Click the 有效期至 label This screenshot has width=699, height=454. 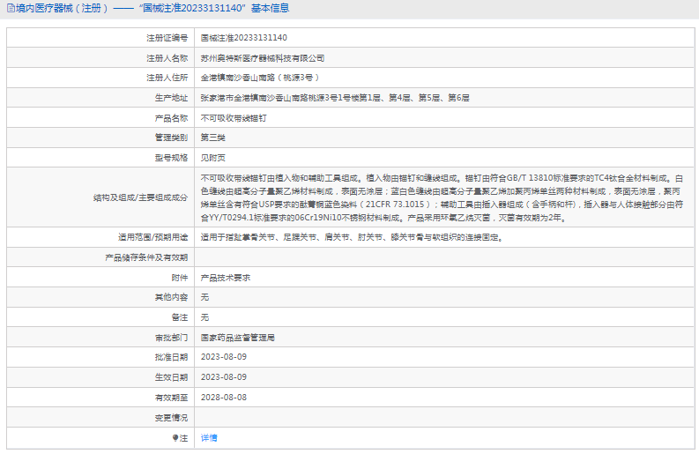(x=171, y=398)
